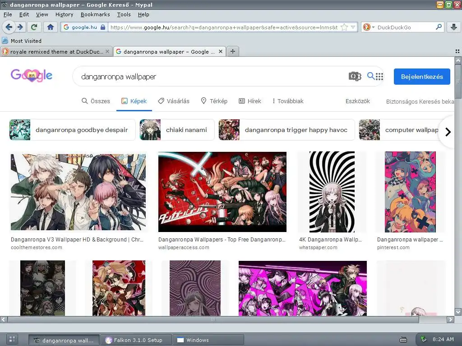Viewport: 462px width, 346px height.
Task: Switch to Falkon 3.1.0 Setup taskbar window
Action: point(136,340)
